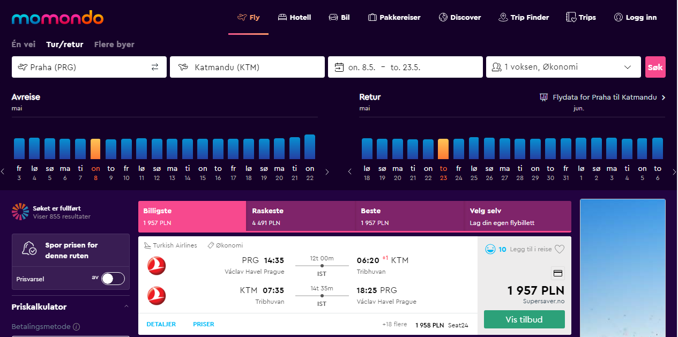Click the price alert bell icon

click(29, 249)
